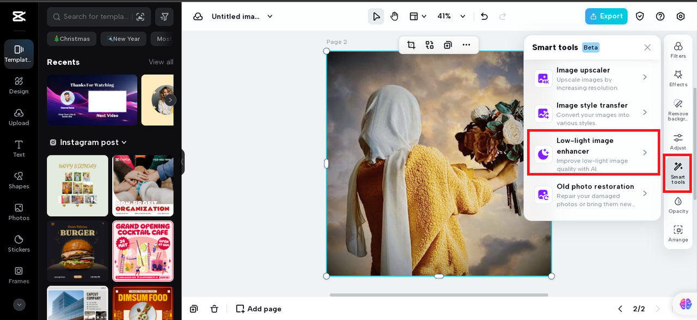Screen dimensions: 697x320
Task: Open the template filter button
Action: pyautogui.click(x=164, y=17)
